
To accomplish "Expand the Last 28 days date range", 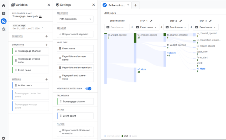I will (43, 27).
